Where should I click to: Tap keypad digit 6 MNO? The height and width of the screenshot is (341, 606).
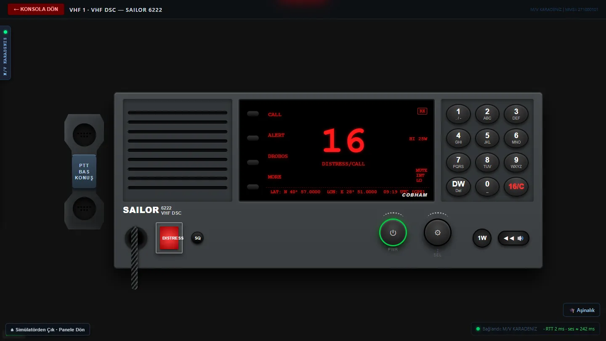(x=516, y=138)
